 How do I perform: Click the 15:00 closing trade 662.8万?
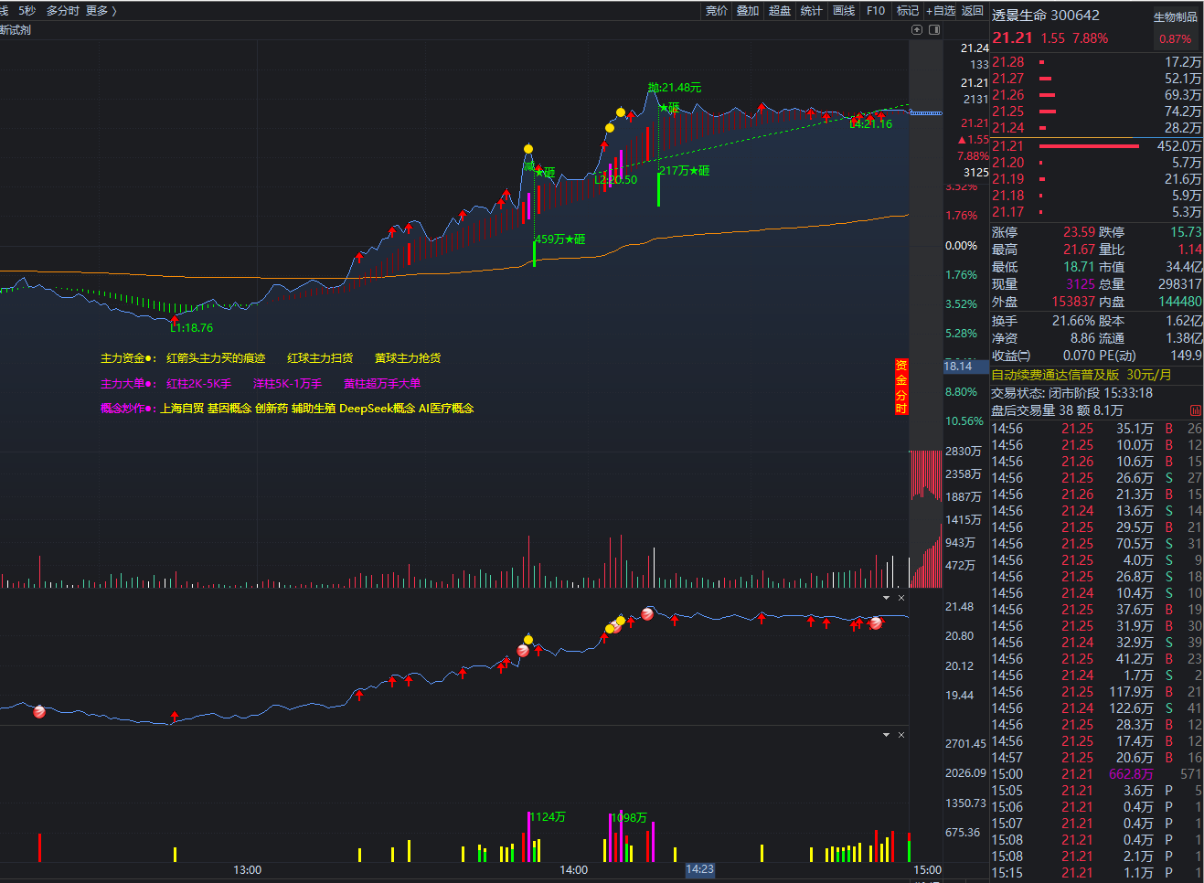point(1131,774)
